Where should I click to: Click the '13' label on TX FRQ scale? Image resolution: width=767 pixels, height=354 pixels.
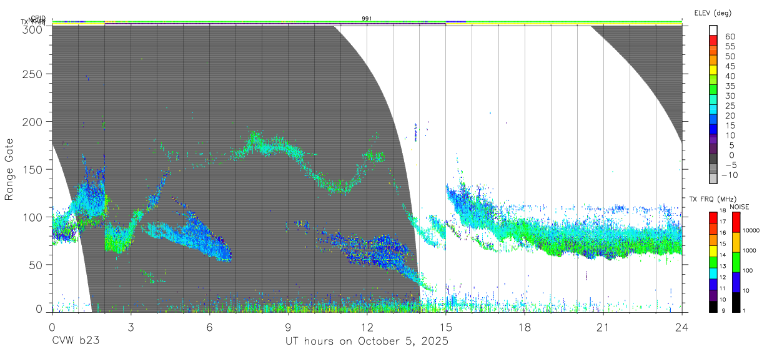coord(722,267)
